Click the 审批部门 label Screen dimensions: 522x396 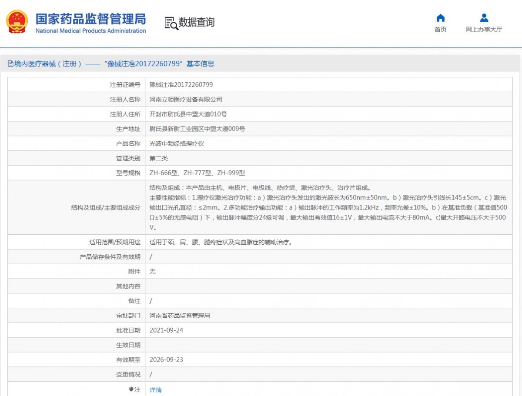128,316
